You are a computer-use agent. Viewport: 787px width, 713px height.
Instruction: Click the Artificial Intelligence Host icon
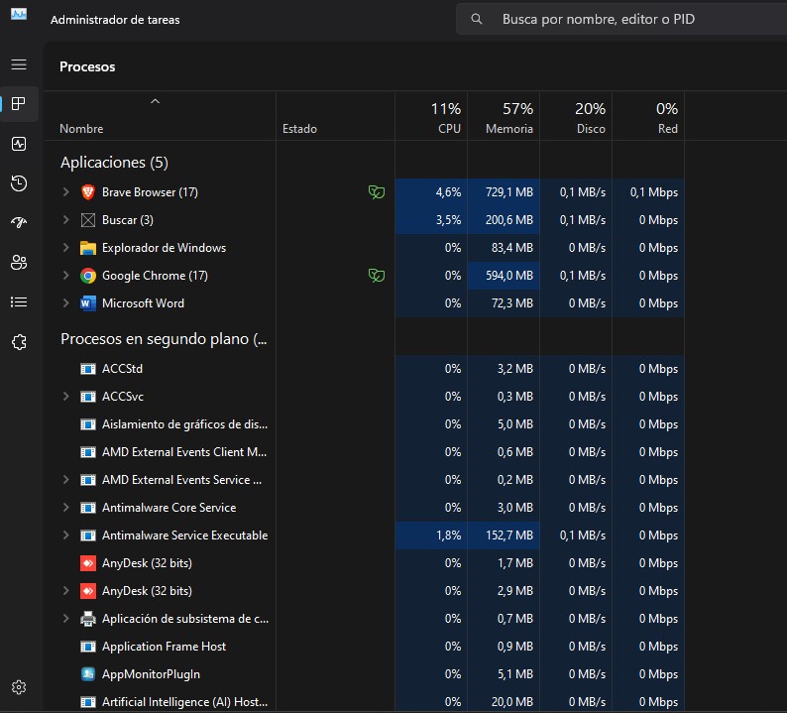coord(88,702)
